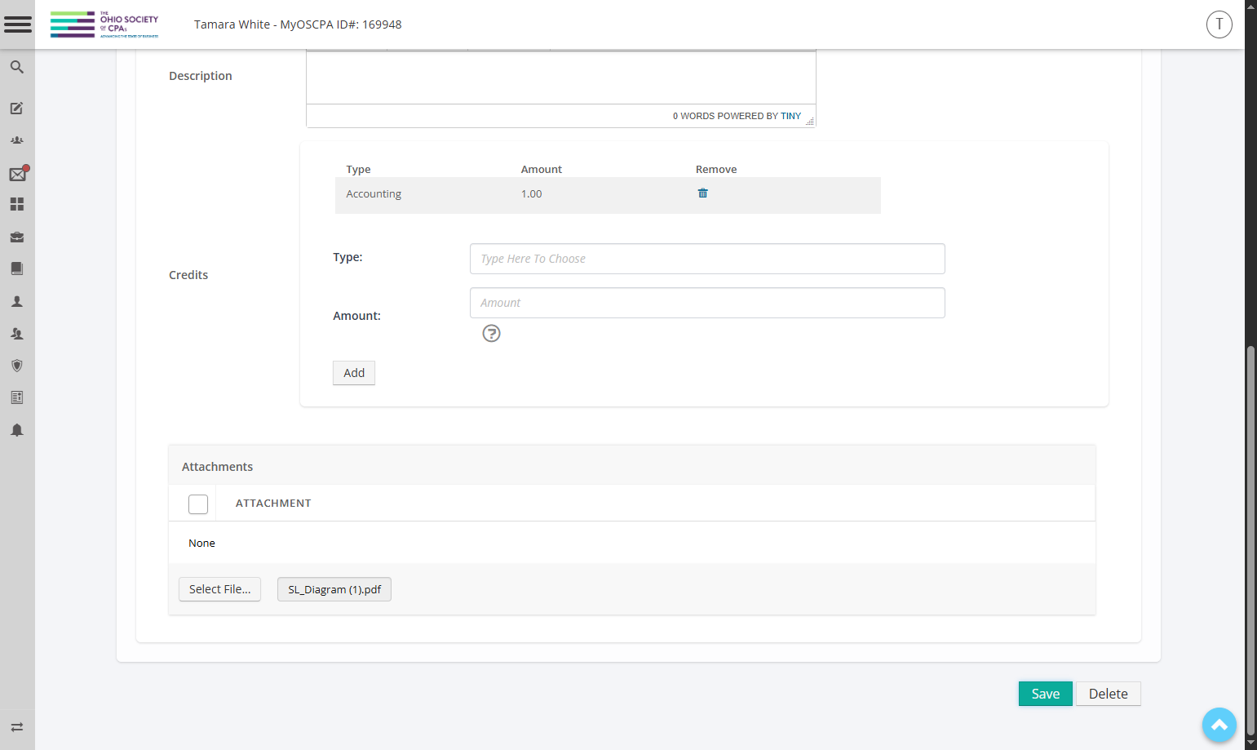Viewport: 1257px width, 750px height.
Task: Click the briefcase sidebar icon
Action: (16, 237)
